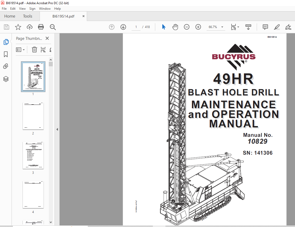
Task: Switch to the Home tab
Action: coord(10,16)
